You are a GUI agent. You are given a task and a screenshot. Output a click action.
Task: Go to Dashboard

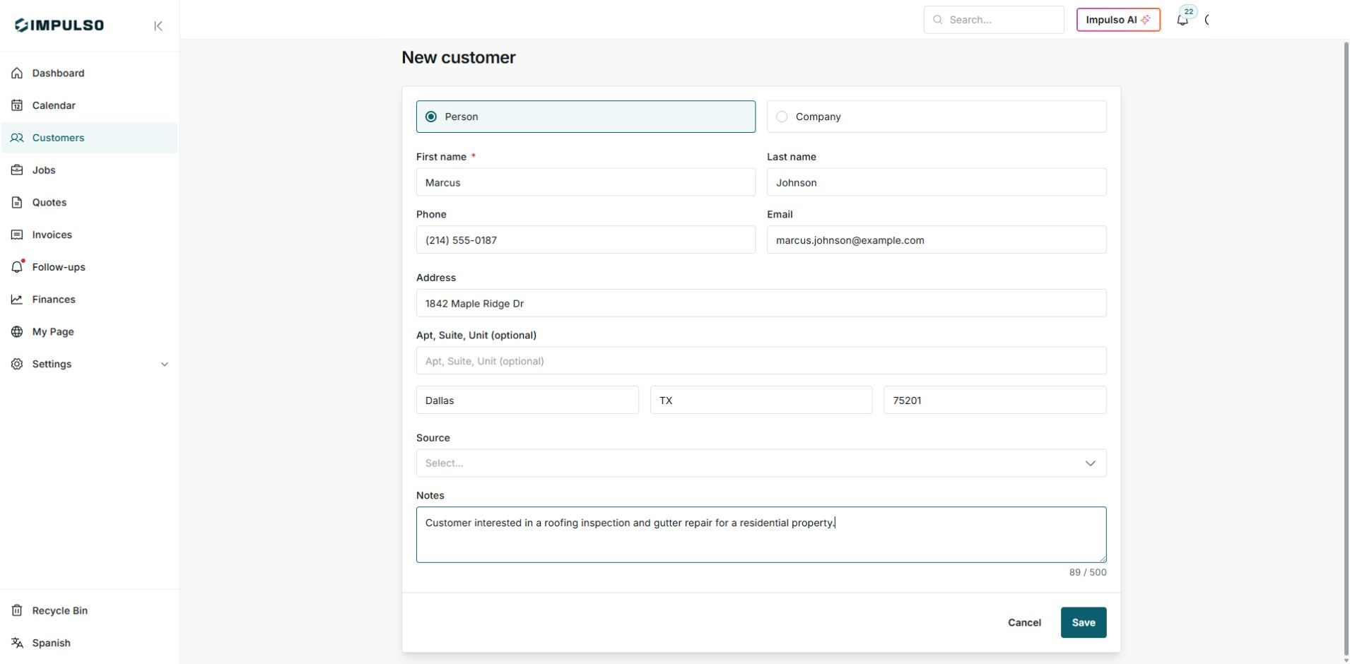pyautogui.click(x=89, y=73)
